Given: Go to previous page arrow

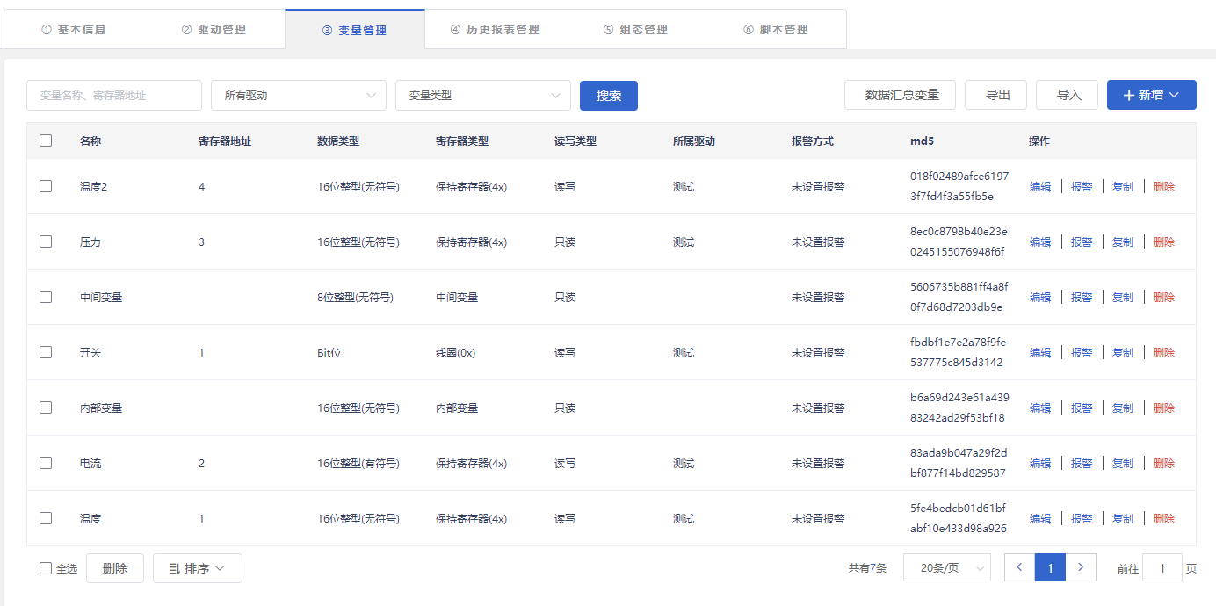Looking at the screenshot, I should (x=1019, y=567).
